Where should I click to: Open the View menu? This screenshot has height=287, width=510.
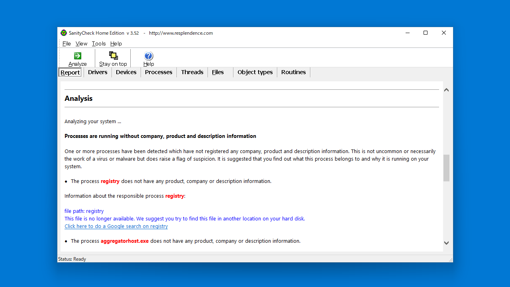[81, 43]
